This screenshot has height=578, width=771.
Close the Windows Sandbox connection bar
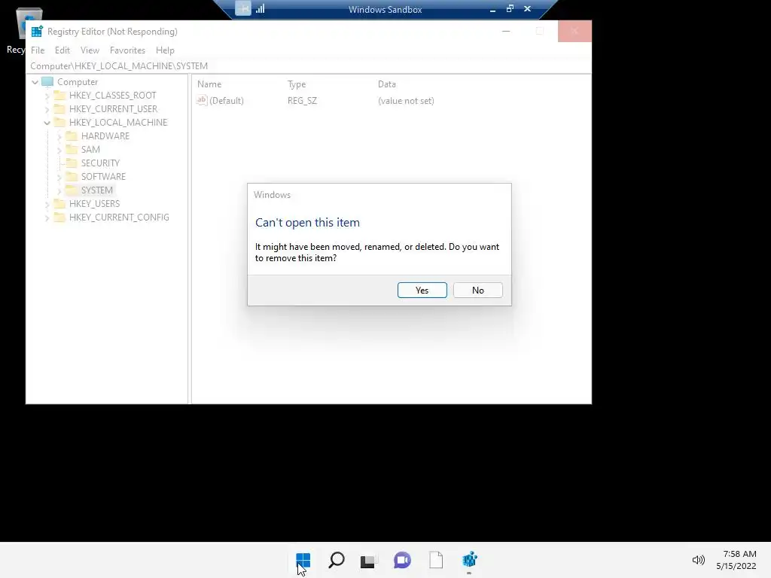coord(527,9)
